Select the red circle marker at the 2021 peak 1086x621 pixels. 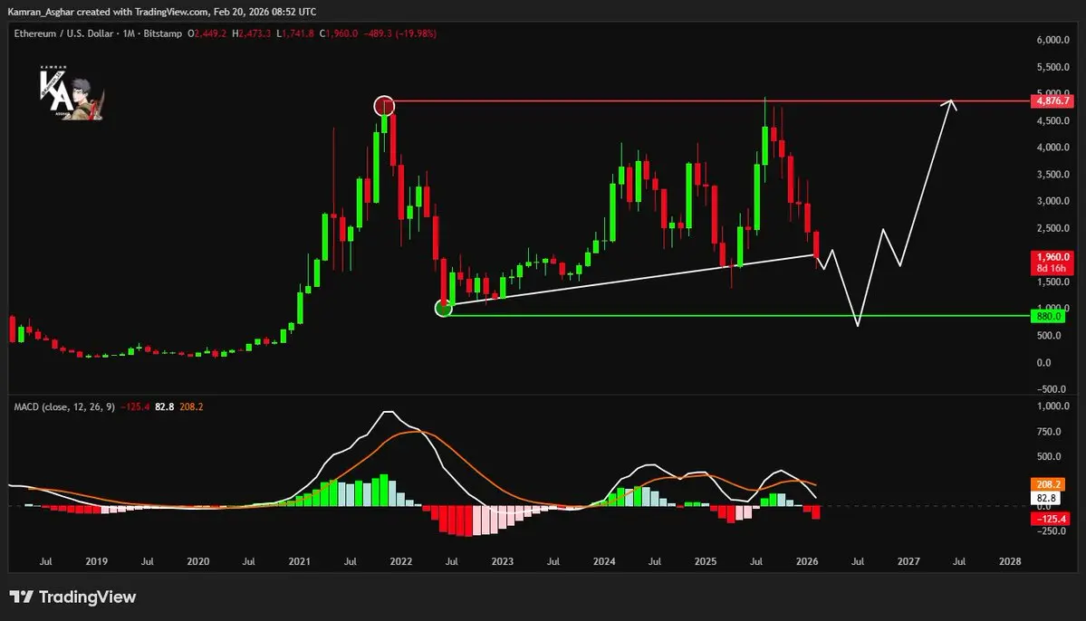[384, 106]
